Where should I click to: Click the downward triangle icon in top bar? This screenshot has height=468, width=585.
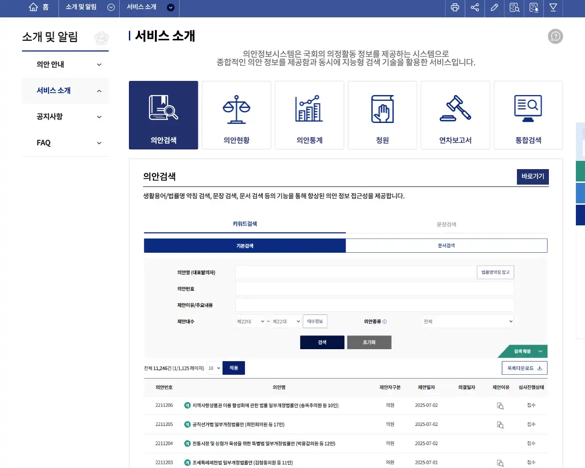click(553, 7)
